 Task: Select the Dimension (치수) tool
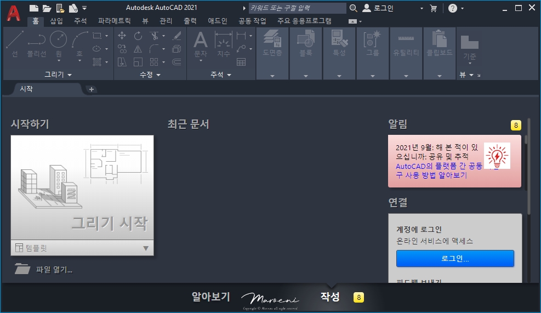224,43
